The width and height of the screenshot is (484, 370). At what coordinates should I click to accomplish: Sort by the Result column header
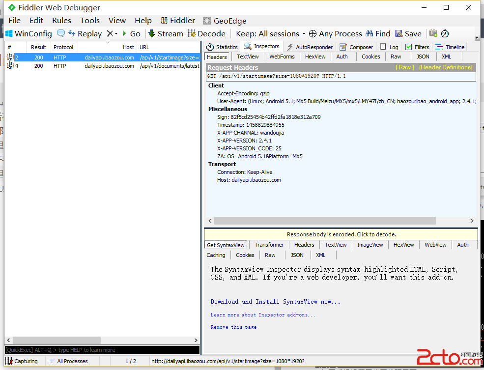coord(38,47)
